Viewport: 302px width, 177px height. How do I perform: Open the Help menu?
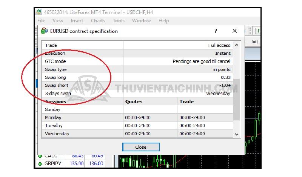click(x=164, y=21)
